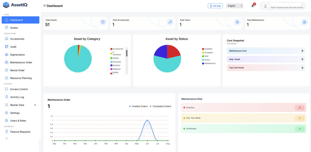
Task: Click the Users & Roles icon
Action: [7, 120]
